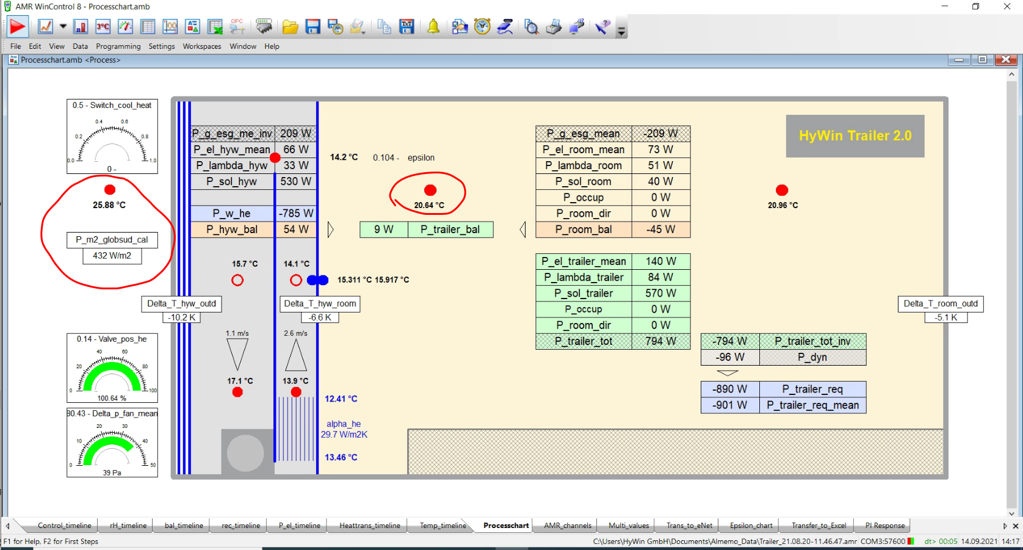Open the Edit menu
This screenshot has height=550, width=1023.
click(x=35, y=46)
